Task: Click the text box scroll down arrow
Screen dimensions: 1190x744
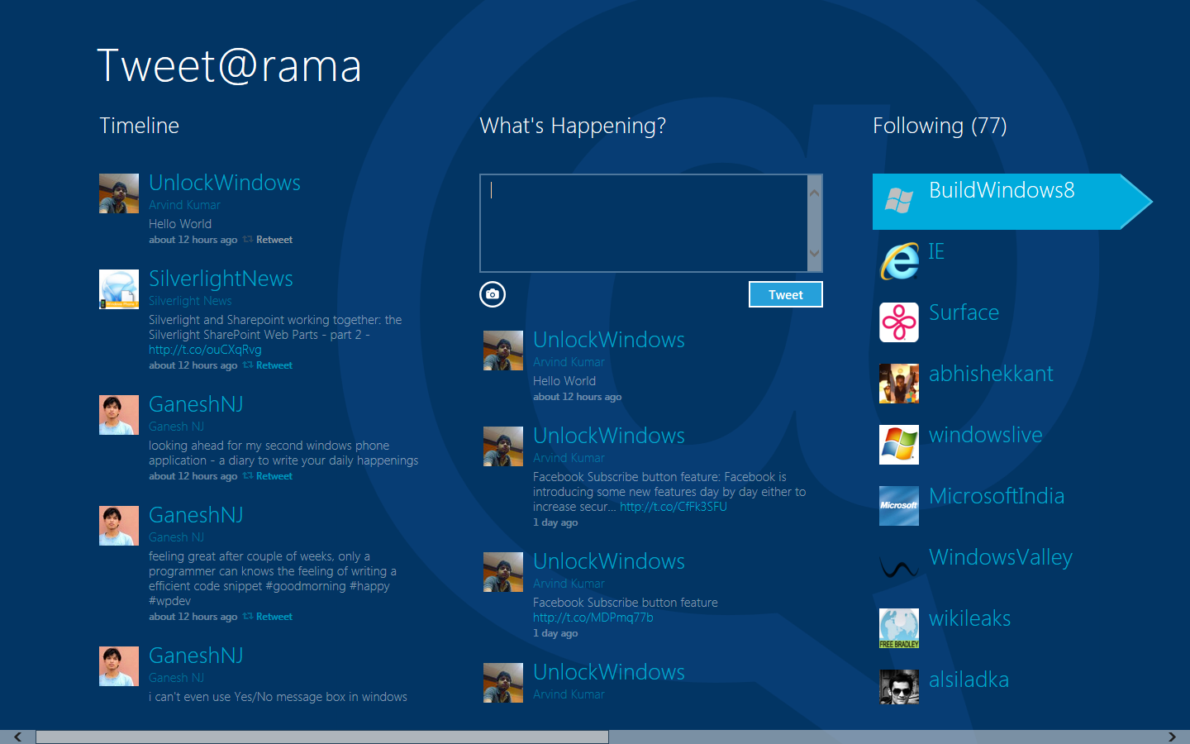Action: [x=815, y=253]
